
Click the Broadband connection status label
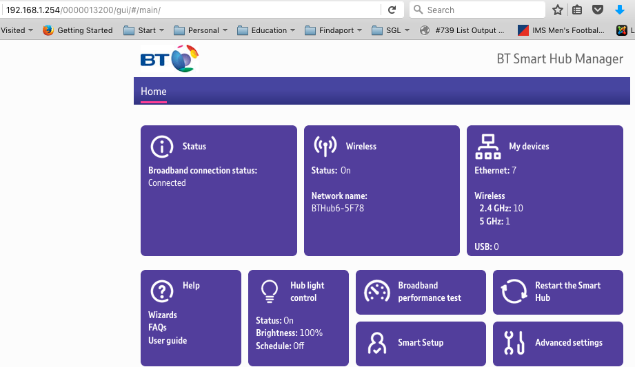click(x=203, y=171)
